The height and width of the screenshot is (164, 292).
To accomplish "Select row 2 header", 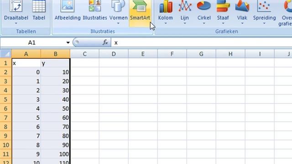I will pyautogui.click(x=6, y=72).
